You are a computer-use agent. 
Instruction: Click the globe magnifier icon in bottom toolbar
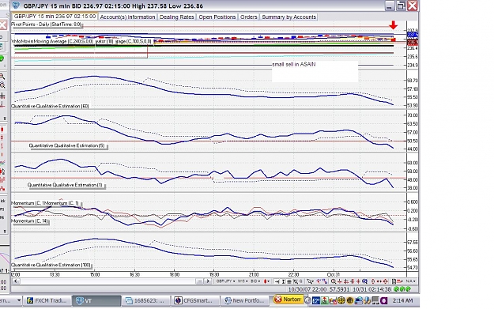tap(364, 281)
